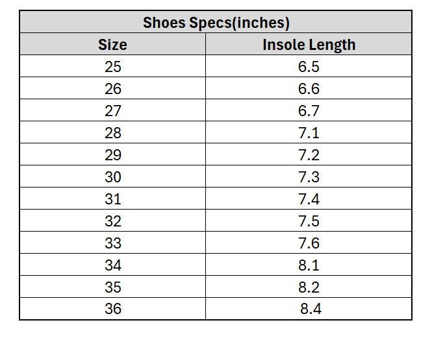Click the 7.5 insole length cell
The image size is (445, 351).
(x=309, y=221)
